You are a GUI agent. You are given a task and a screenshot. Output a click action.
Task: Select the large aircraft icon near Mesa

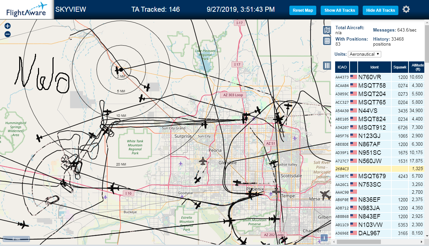click(x=325, y=195)
